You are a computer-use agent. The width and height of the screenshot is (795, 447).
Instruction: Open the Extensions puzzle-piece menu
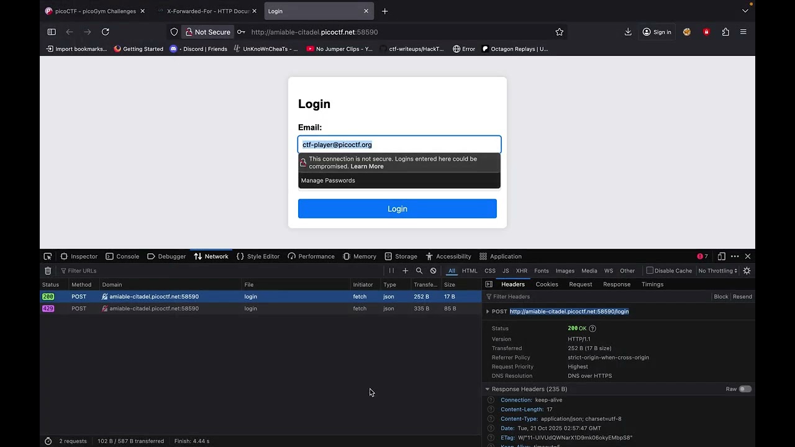pyautogui.click(x=725, y=32)
